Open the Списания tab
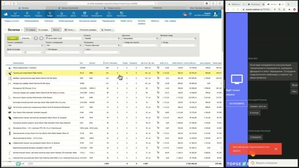Viewport: 299px width, 168px height. coord(49,21)
